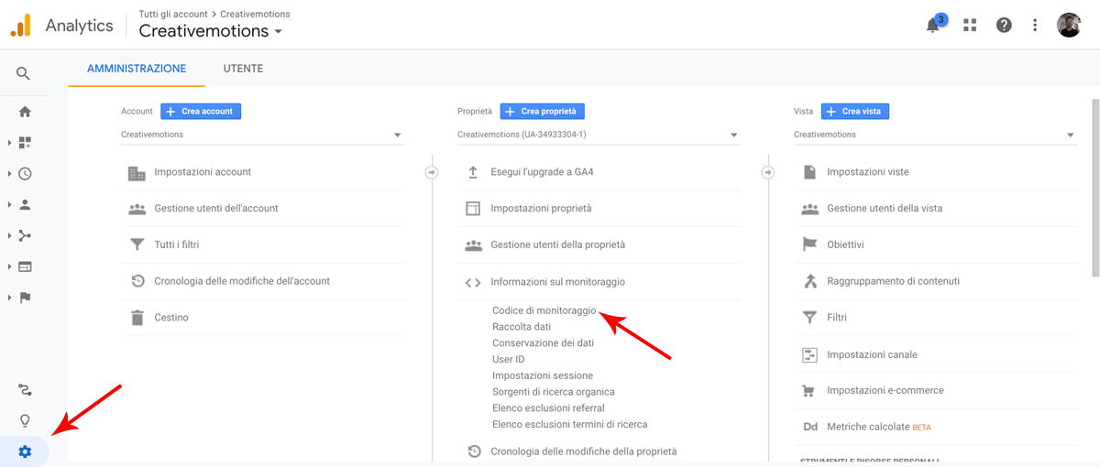Click funnel icon beside Tutti i filtri
This screenshot has width=1100, height=467.
click(137, 244)
